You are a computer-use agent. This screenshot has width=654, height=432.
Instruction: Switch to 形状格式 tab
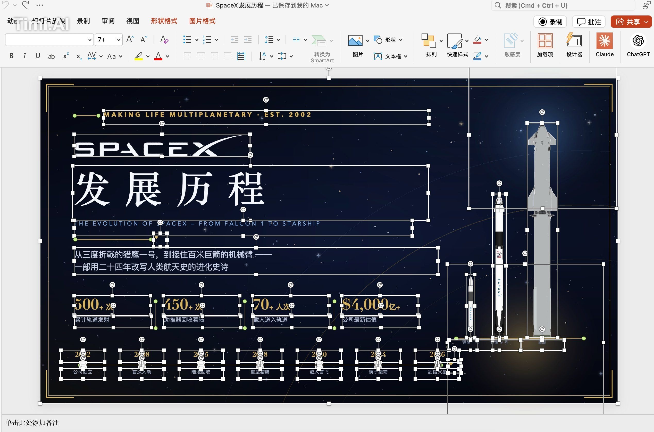pos(164,21)
